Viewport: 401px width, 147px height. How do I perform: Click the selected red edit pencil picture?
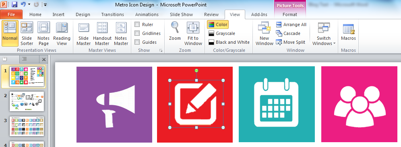(196, 104)
